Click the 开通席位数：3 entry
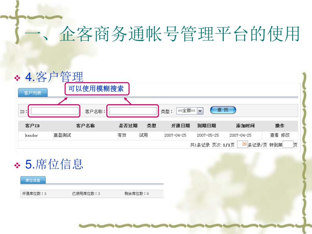The height and width of the screenshot is (234, 312). click(x=34, y=193)
